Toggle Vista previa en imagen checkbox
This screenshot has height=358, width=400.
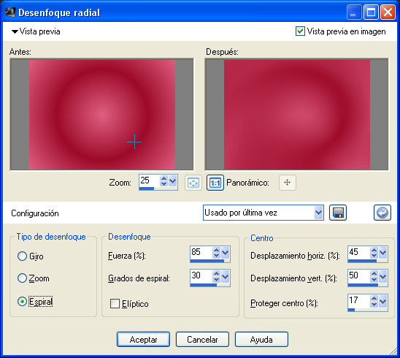point(300,31)
